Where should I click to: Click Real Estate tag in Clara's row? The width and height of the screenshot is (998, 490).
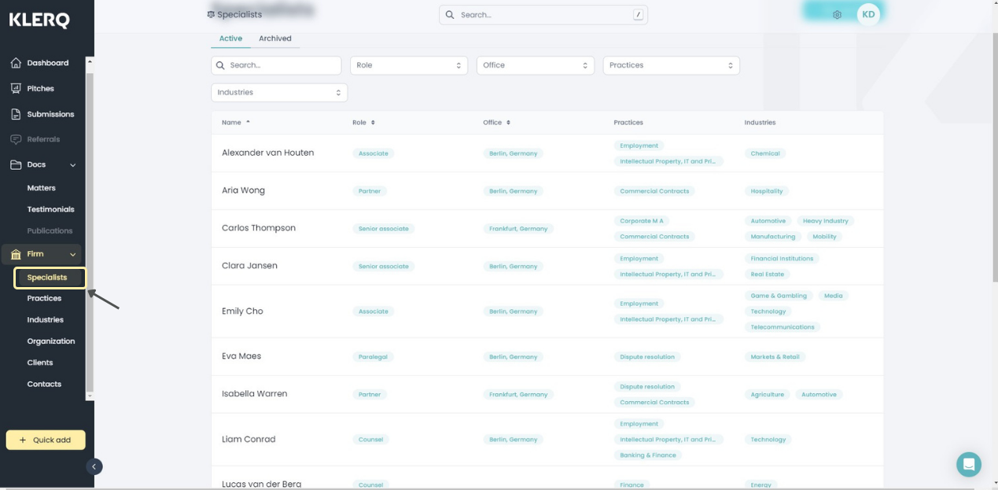(768, 274)
